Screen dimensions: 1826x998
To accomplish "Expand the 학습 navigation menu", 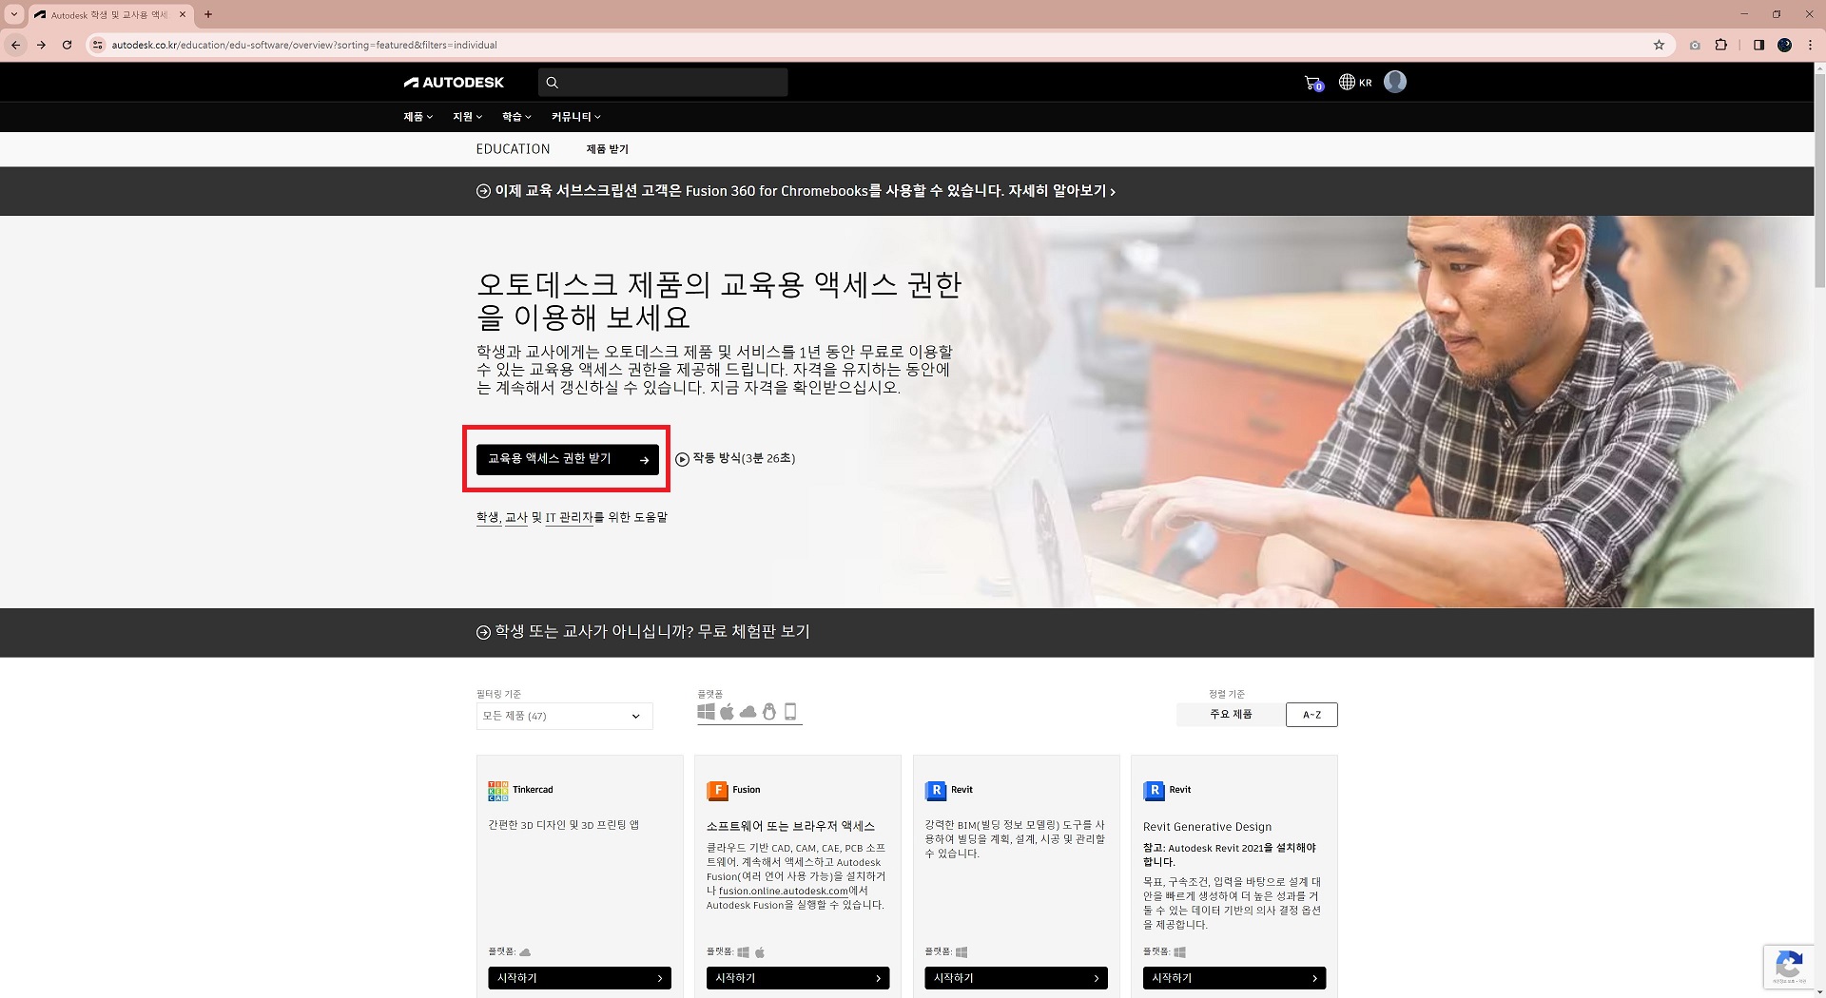I will [x=516, y=117].
